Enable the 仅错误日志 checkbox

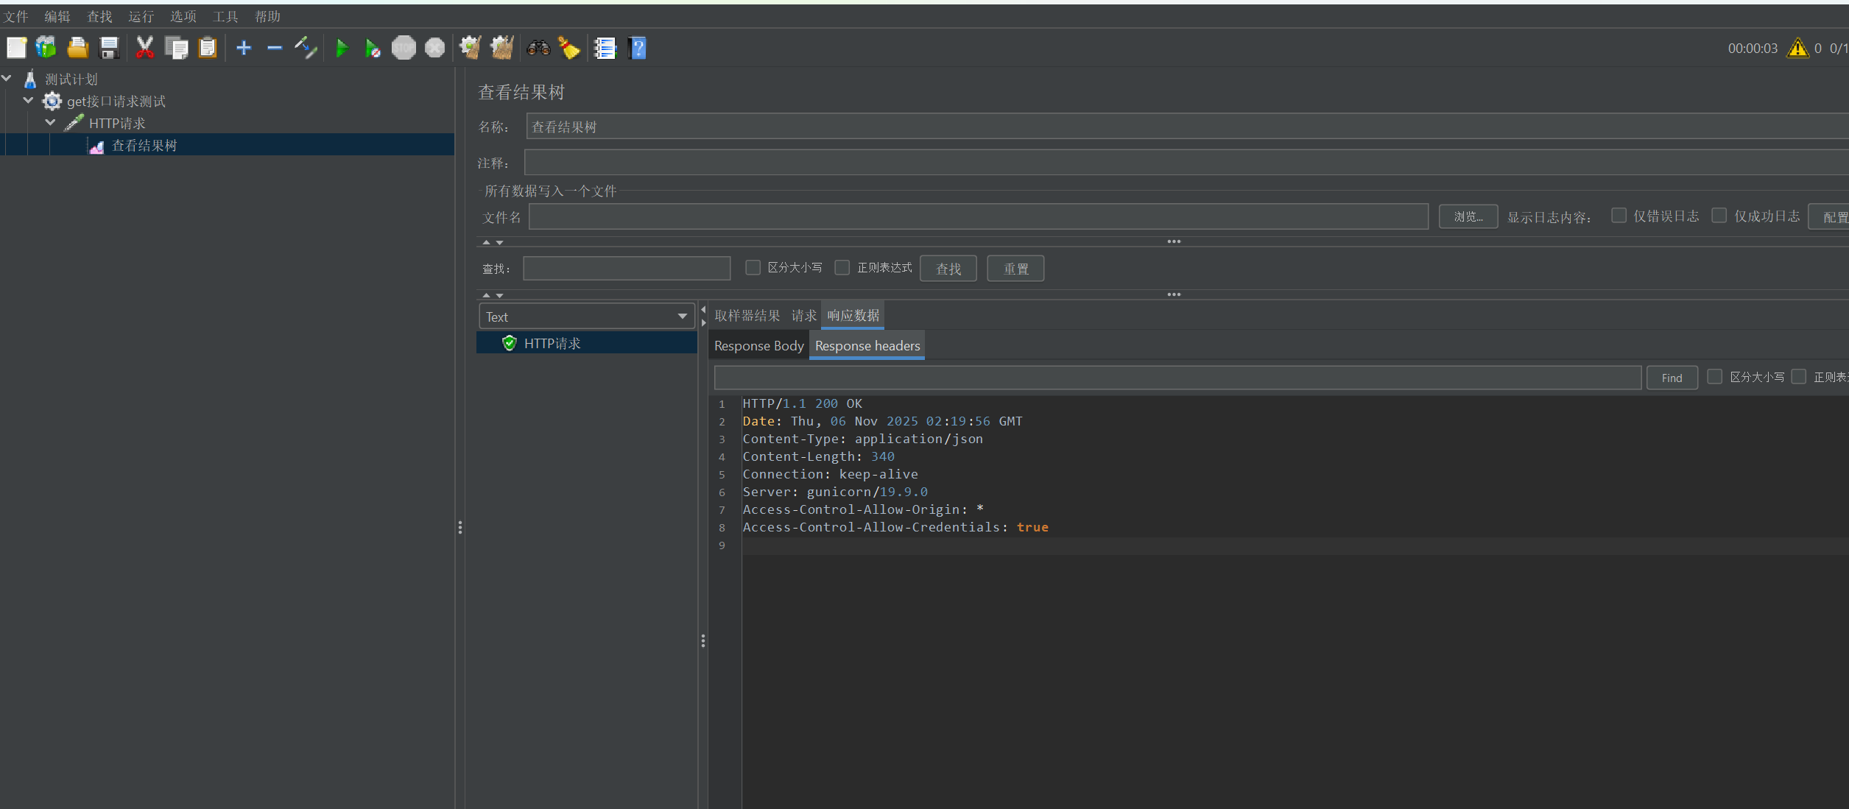coord(1619,216)
